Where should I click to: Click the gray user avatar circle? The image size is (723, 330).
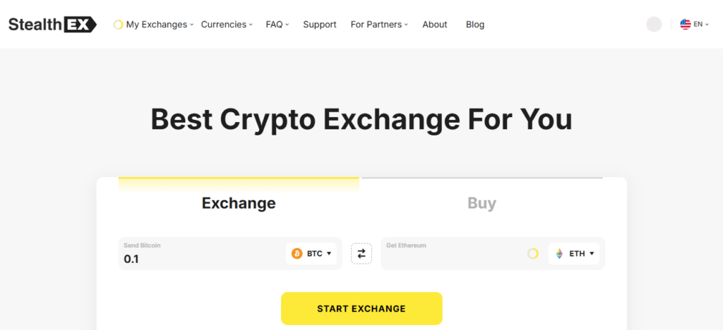click(654, 24)
